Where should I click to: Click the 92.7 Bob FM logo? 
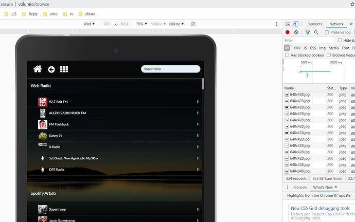[43, 102]
